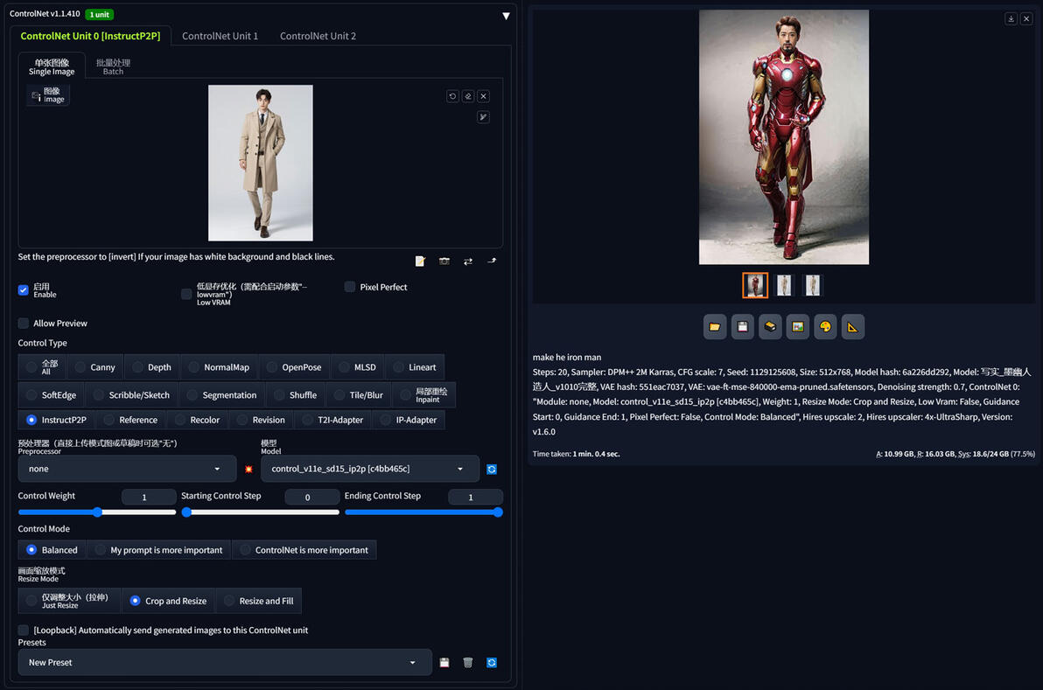Choose My prompt is more important mode
The height and width of the screenshot is (690, 1043).
point(159,550)
